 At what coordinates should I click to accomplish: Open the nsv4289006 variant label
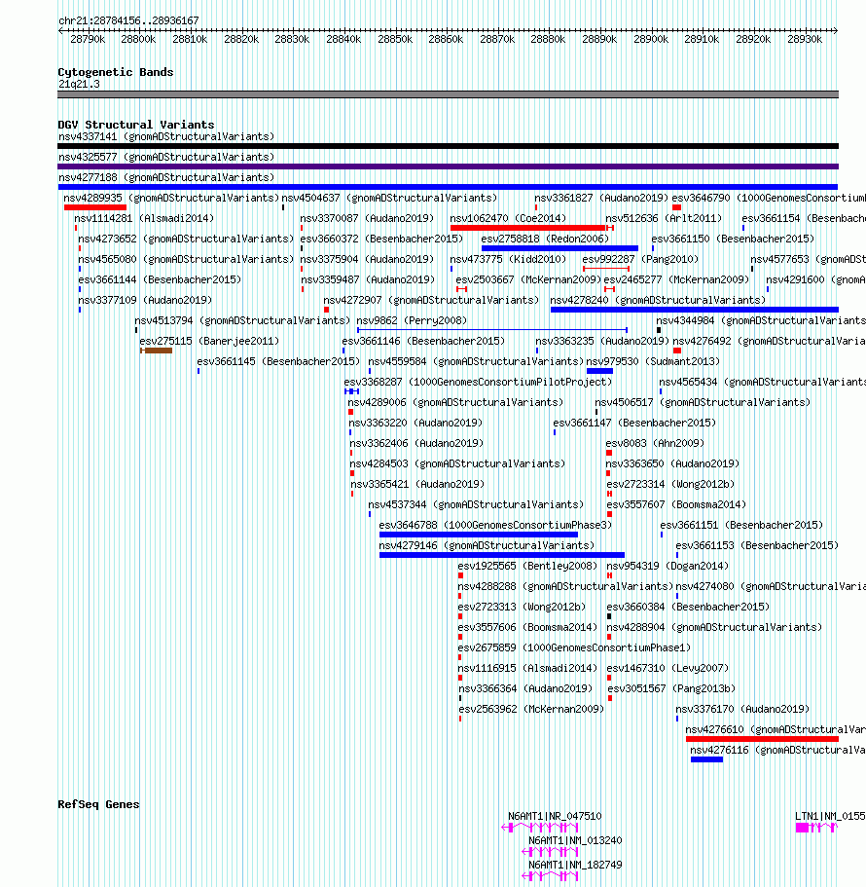[x=455, y=402]
